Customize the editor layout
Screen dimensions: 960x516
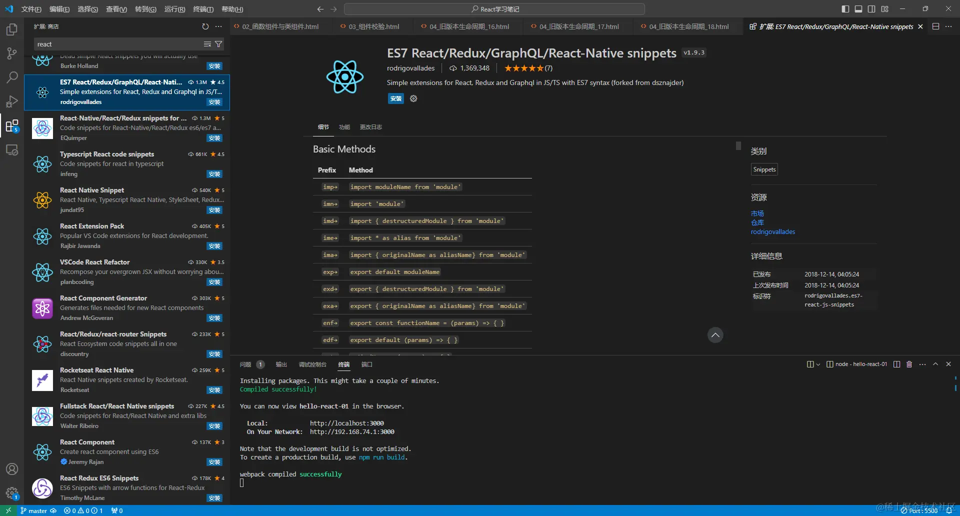(885, 9)
